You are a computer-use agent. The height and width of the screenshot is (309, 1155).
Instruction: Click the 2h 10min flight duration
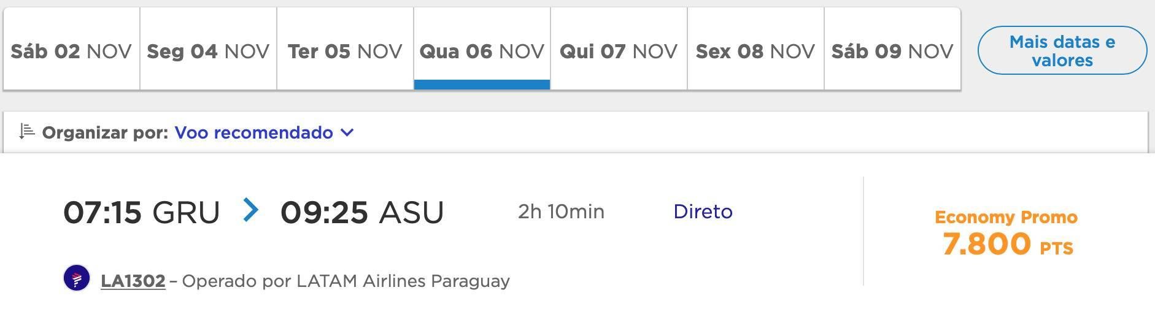(x=561, y=212)
